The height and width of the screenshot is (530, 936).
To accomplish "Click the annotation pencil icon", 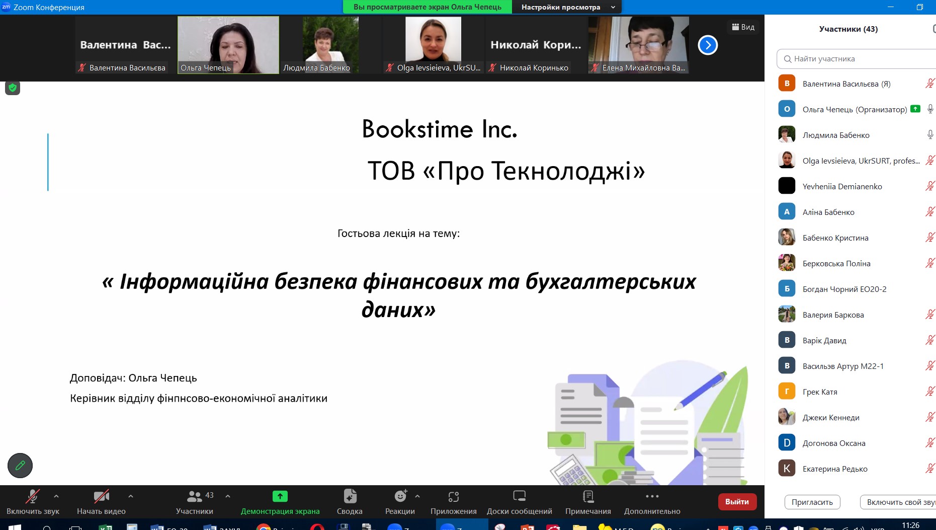I will pyautogui.click(x=20, y=466).
